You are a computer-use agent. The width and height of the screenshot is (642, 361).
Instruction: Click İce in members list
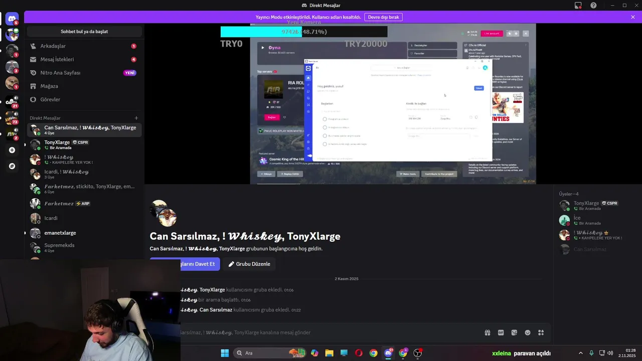pos(597,220)
